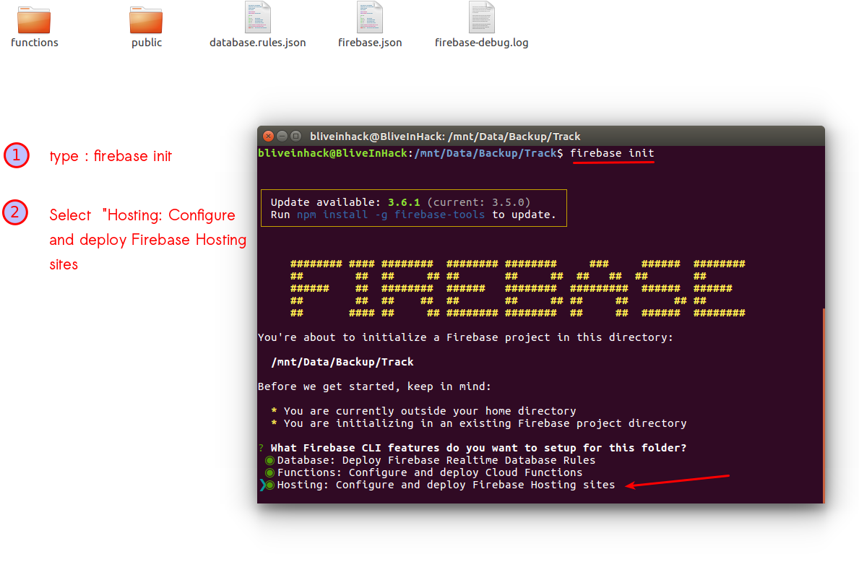
Task: Select the firebase-debug.log file icon
Action: (482, 17)
